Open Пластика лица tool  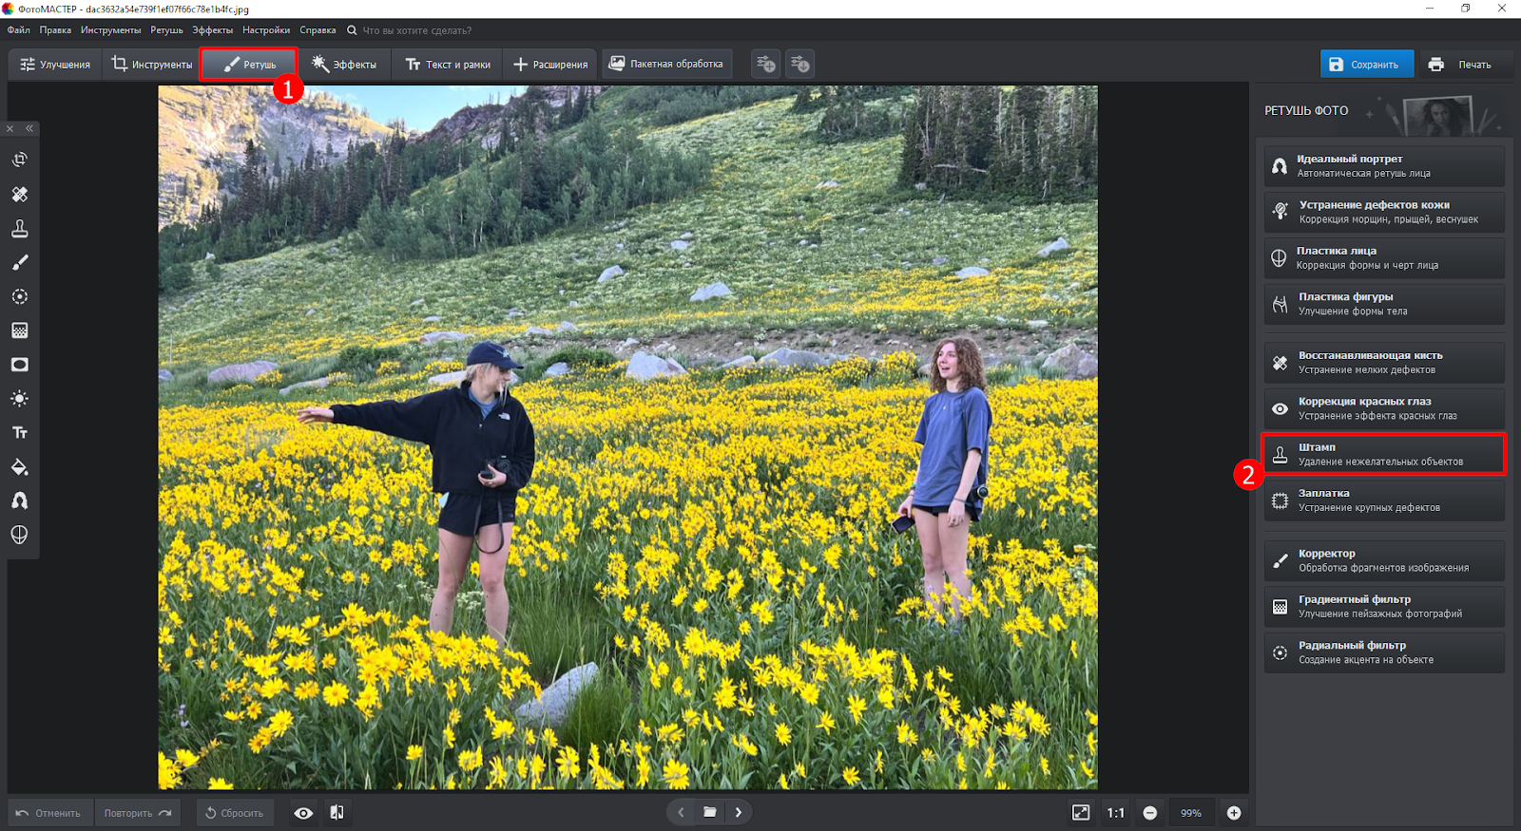coord(1384,258)
